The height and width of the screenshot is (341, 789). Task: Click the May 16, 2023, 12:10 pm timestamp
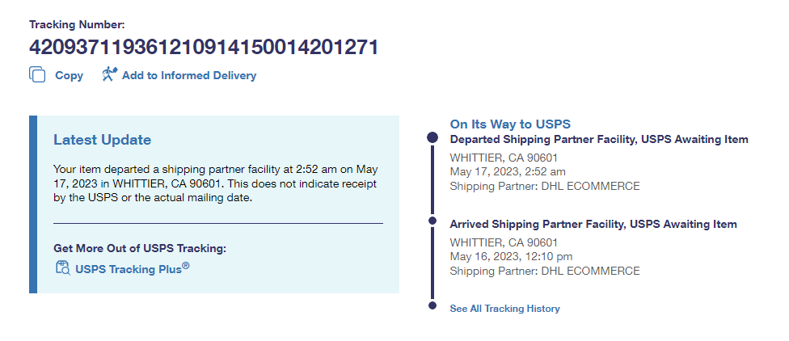[511, 257]
